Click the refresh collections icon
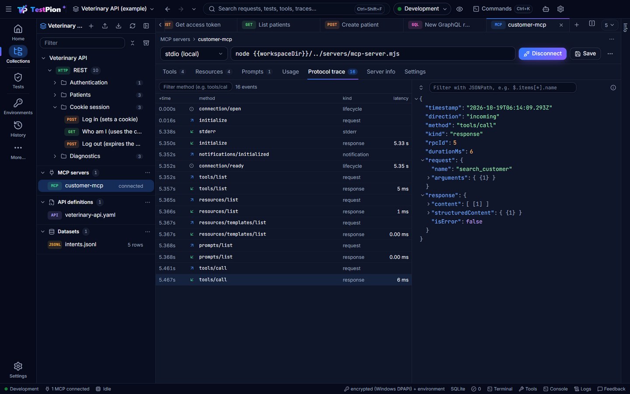This screenshot has height=394, width=630. 132,26
